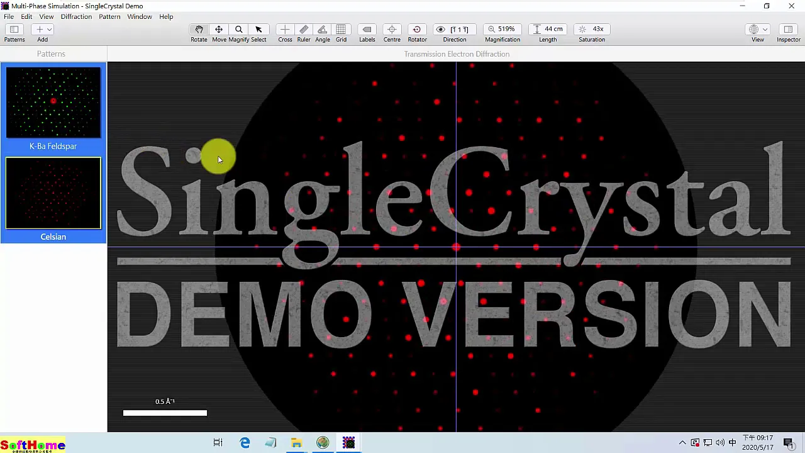The image size is (805, 453).
Task: Toggle the Cross hairs
Action: (285, 29)
